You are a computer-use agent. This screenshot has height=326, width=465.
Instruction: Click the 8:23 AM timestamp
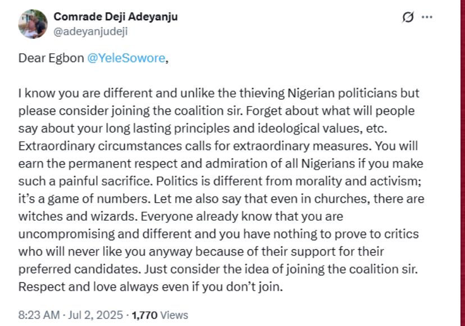coord(39,315)
